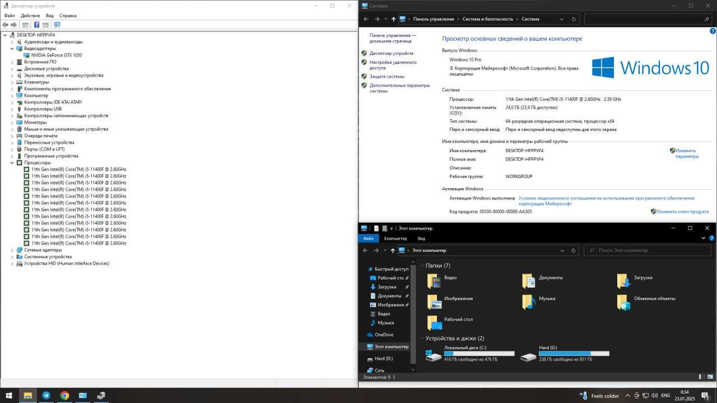
Task: Click Изменить ключ продукта link
Action: point(683,212)
